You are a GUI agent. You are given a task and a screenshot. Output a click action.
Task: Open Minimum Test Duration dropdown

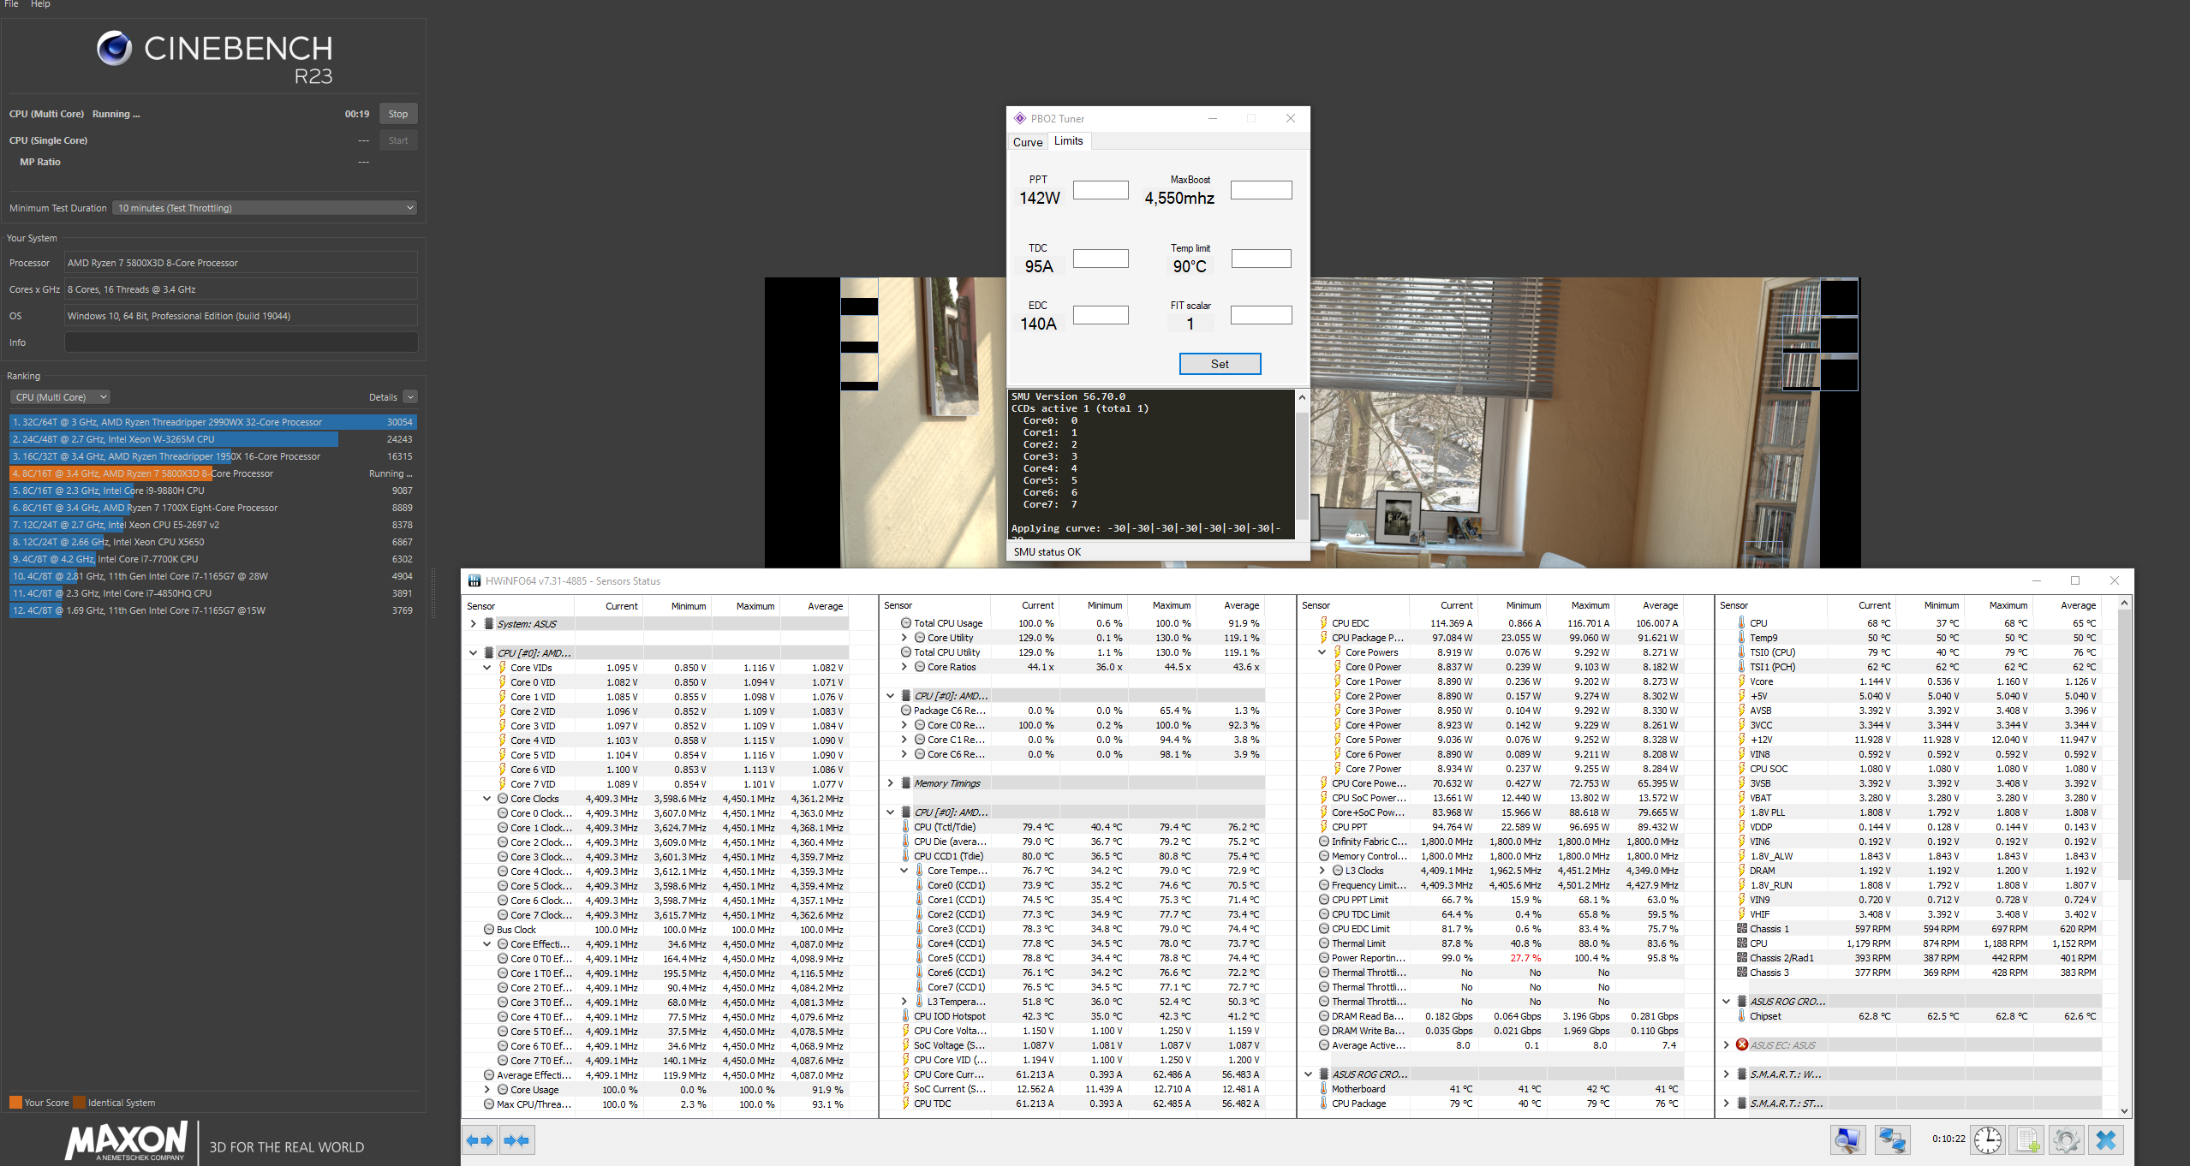pos(265,208)
